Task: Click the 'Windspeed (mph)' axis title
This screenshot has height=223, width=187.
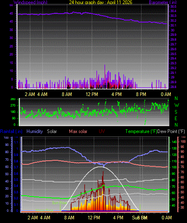Action: tap(30, 2)
